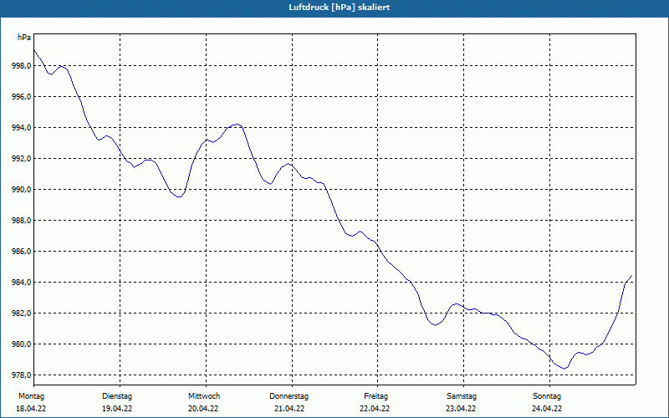Click the date 20.04.22
The image size is (669, 418).
(203, 409)
